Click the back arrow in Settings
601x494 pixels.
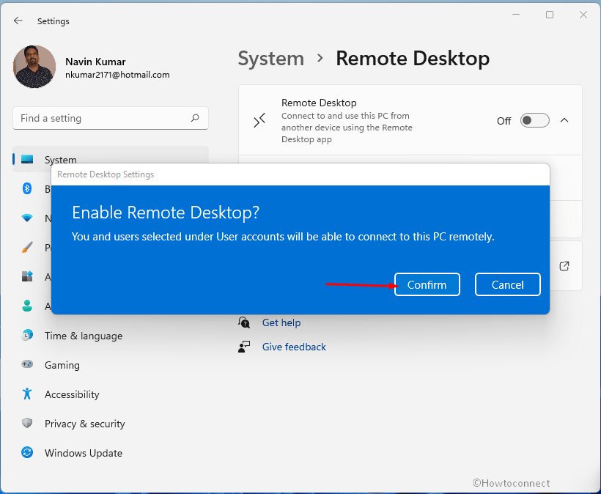(18, 21)
